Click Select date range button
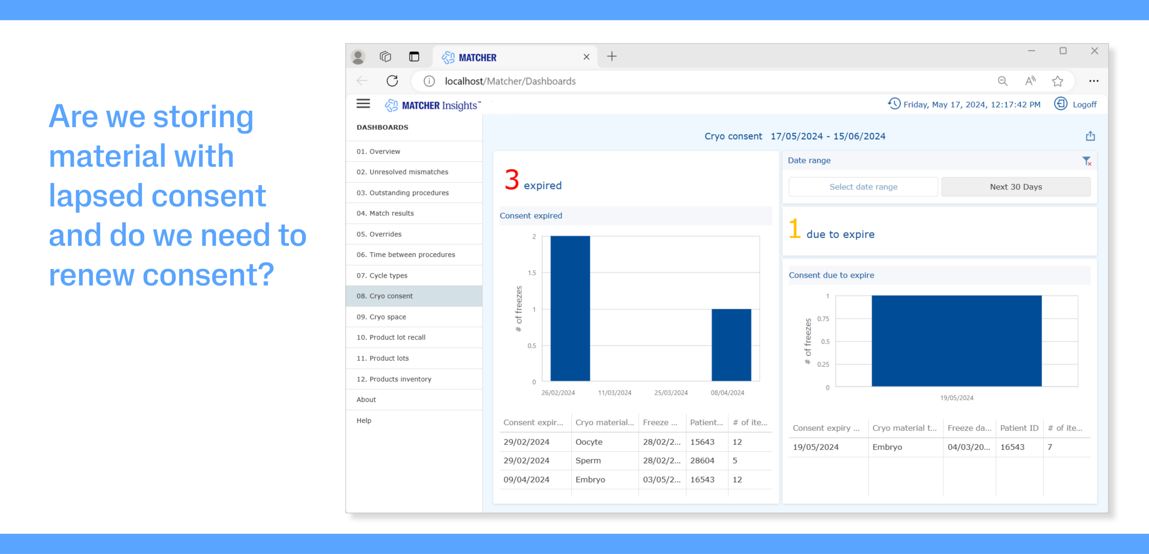The height and width of the screenshot is (554, 1149). 863,187
